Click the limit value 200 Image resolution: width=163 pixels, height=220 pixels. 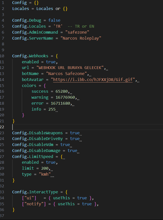click(x=45, y=168)
